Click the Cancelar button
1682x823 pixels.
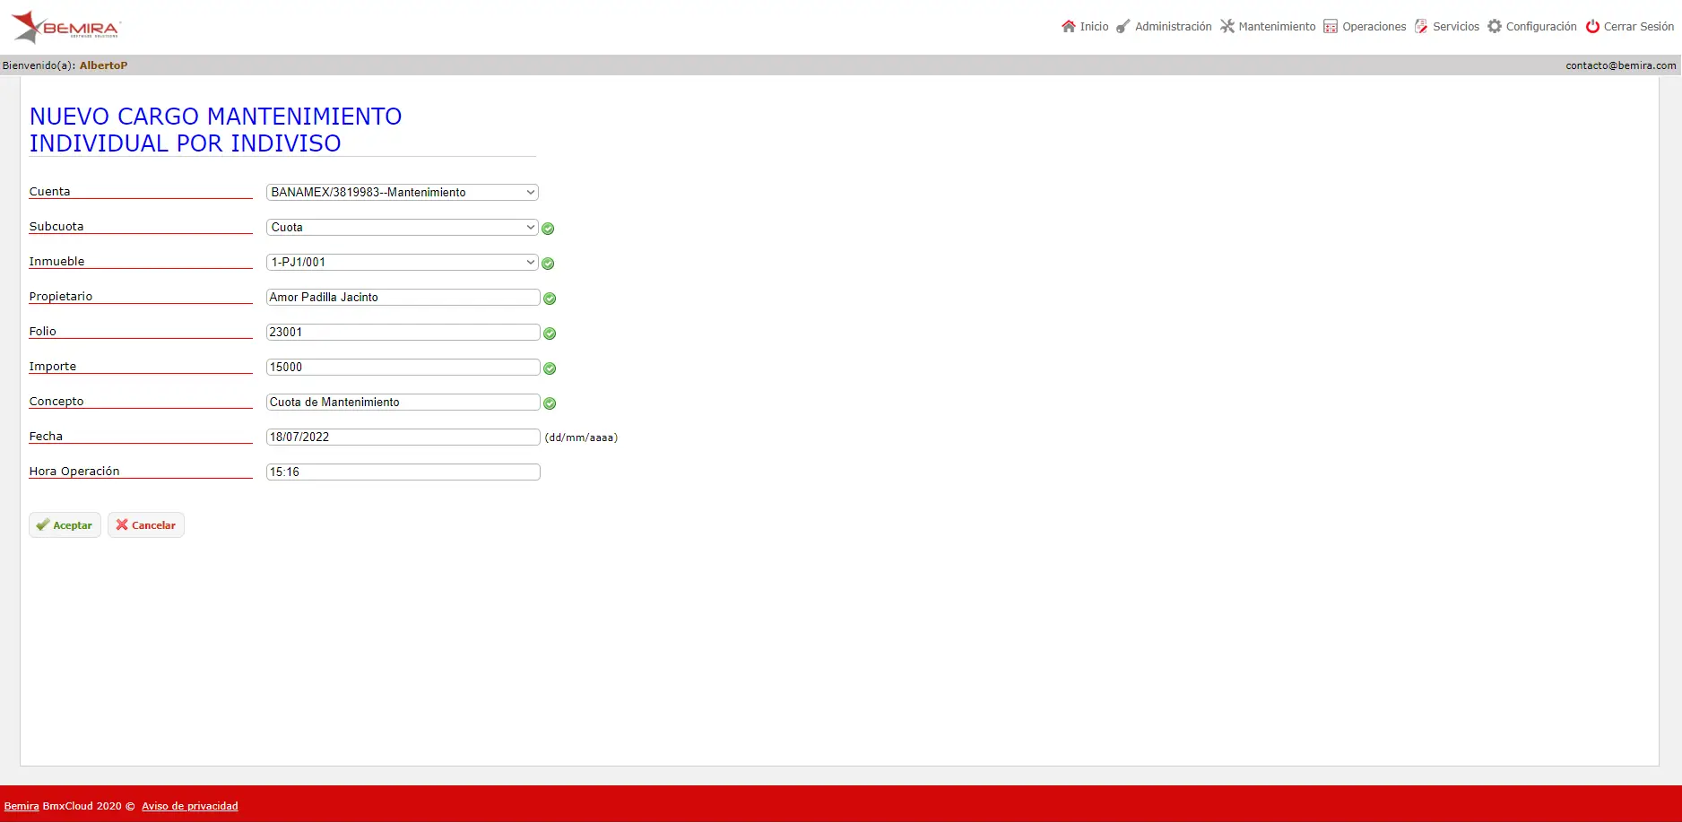coord(146,525)
